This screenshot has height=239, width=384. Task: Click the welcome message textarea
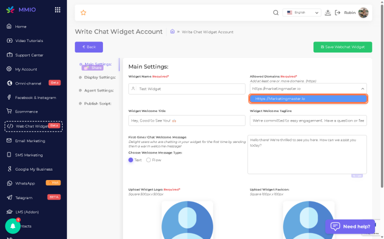(307, 154)
